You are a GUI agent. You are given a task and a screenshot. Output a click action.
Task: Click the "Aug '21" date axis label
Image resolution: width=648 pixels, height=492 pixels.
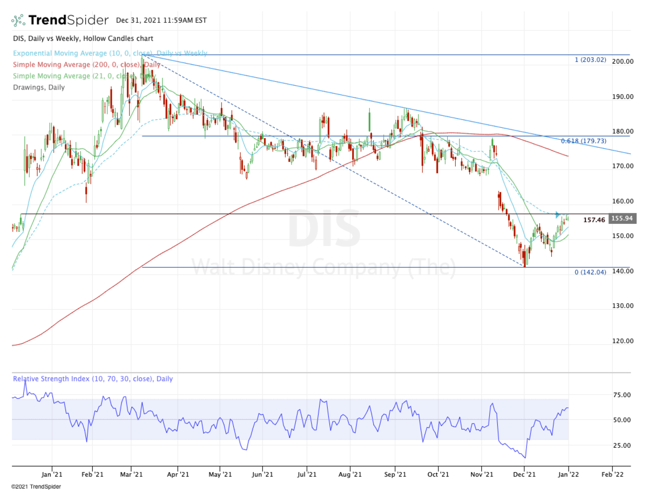(350, 475)
